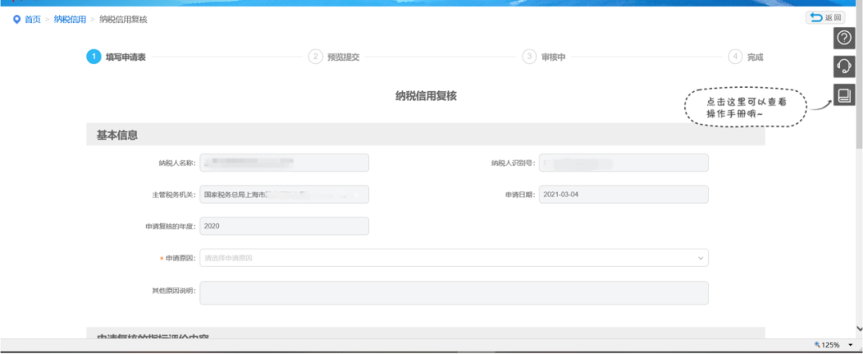This screenshot has width=863, height=354.
Task: Click the step 2 circle 预览提交
Action: (x=316, y=57)
